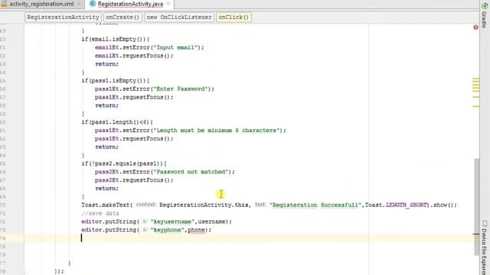Click "Password not matched" string
This screenshot has height=275, width=490.
pos(191,172)
